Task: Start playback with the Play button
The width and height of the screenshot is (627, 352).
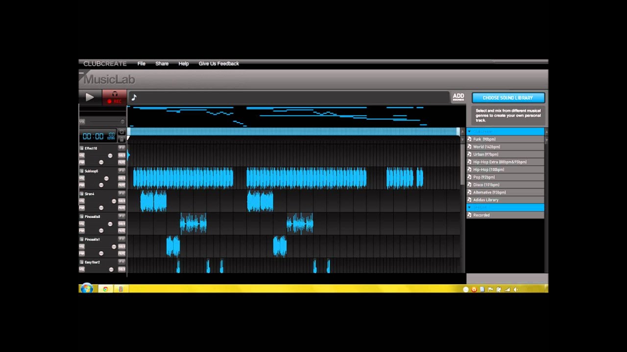Action: pyautogui.click(x=90, y=97)
